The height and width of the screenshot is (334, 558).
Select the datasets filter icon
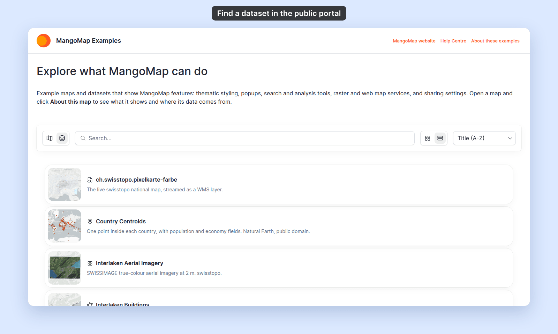pos(62,138)
